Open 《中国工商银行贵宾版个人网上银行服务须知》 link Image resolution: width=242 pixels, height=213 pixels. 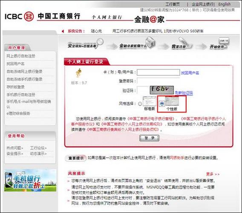(123, 130)
